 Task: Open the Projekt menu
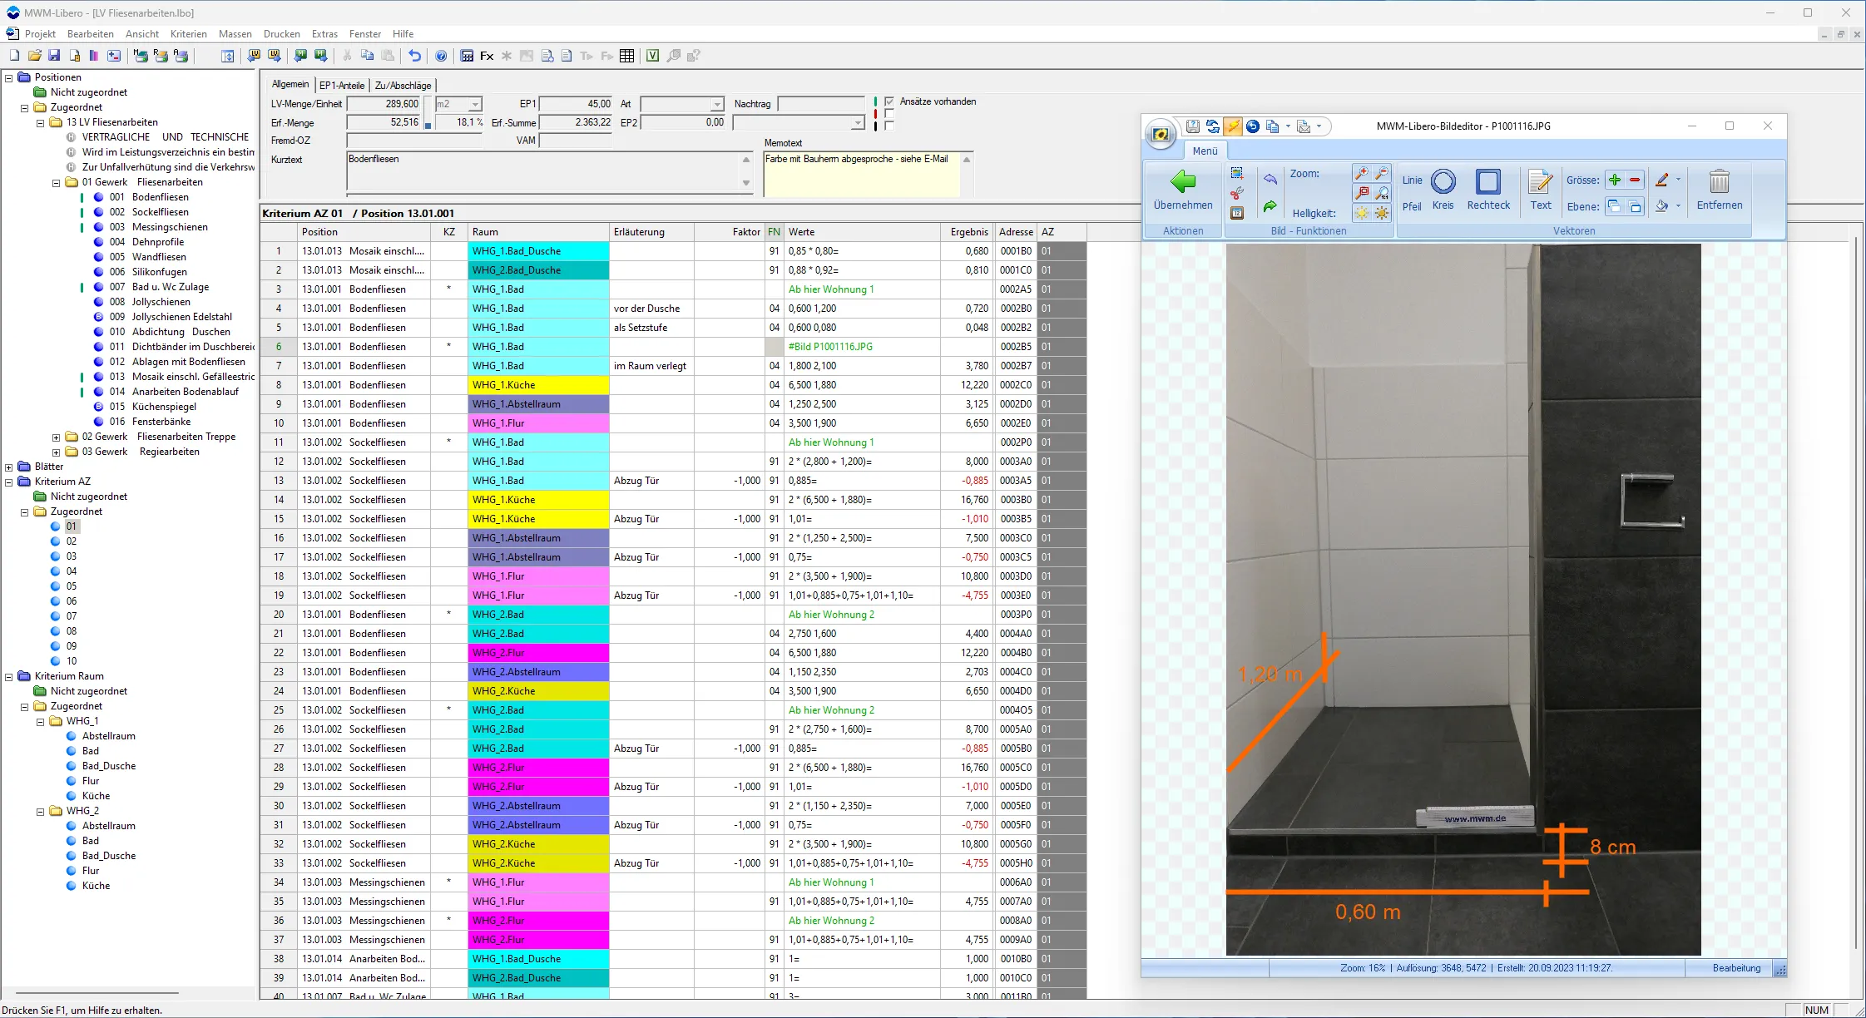[40, 34]
